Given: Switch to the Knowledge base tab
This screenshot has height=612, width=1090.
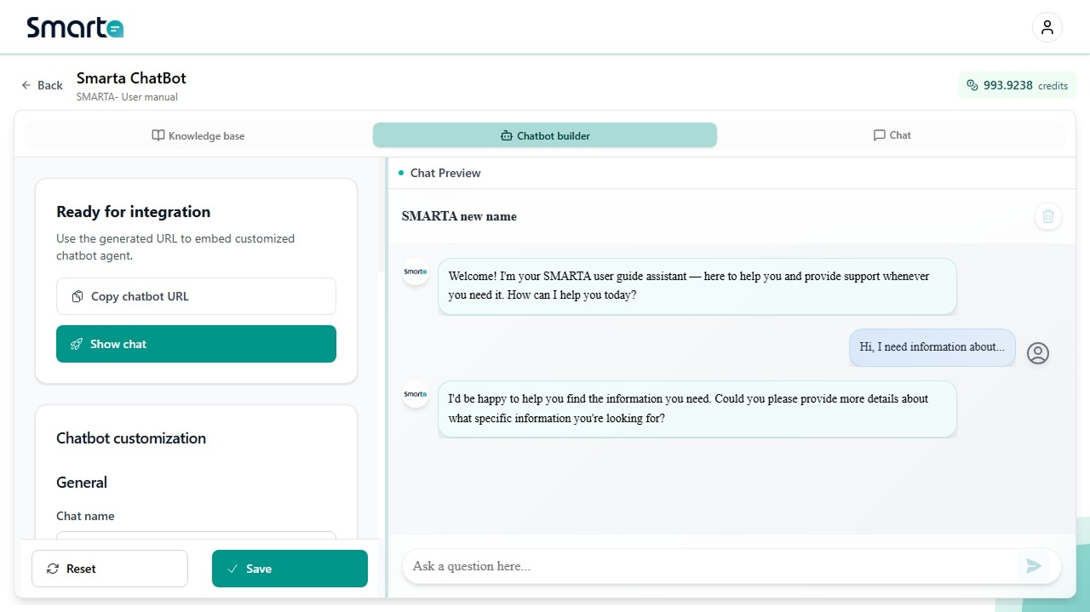Looking at the screenshot, I should [198, 135].
